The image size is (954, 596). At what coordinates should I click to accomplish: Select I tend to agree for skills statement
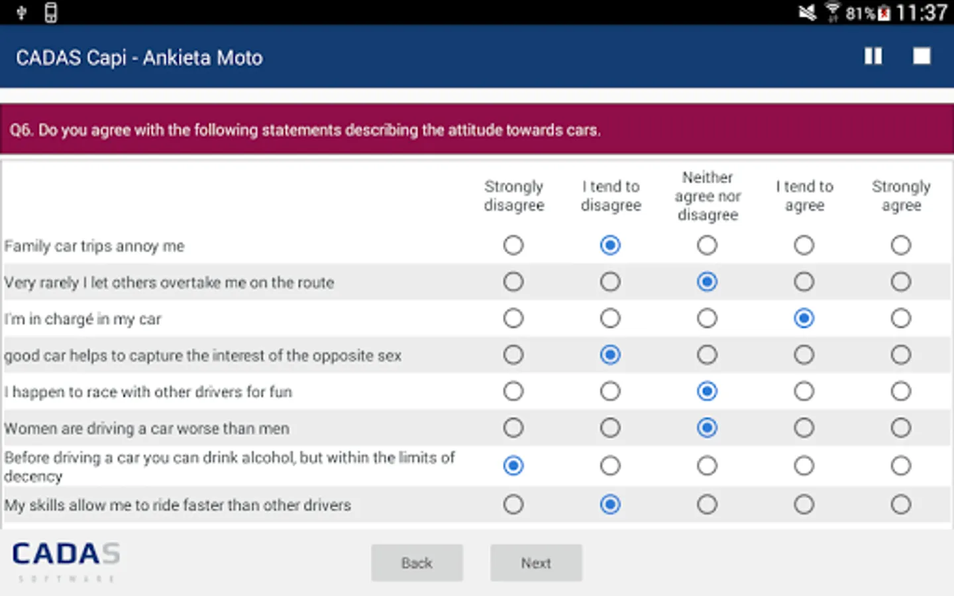[x=804, y=505]
